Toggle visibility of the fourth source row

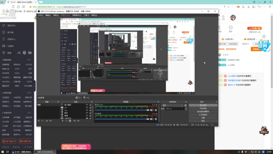point(87,113)
